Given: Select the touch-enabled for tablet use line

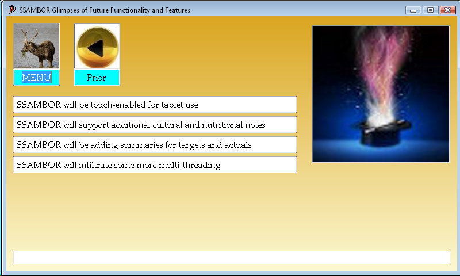Looking at the screenshot, I should pyautogui.click(x=155, y=105).
